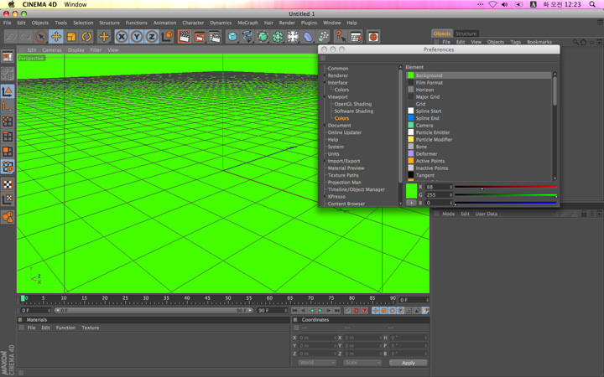Screen dimensions: 604x377
Task: Toggle rotation keyframe recording button
Action: pos(392,311)
